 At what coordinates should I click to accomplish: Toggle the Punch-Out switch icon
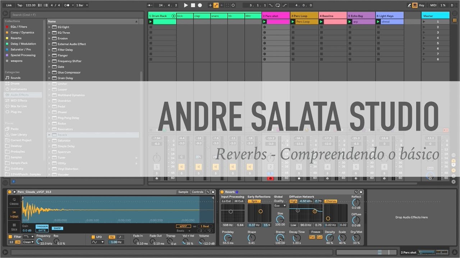tap(285, 5)
